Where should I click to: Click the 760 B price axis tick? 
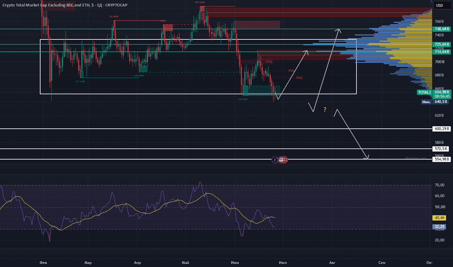[439, 21]
